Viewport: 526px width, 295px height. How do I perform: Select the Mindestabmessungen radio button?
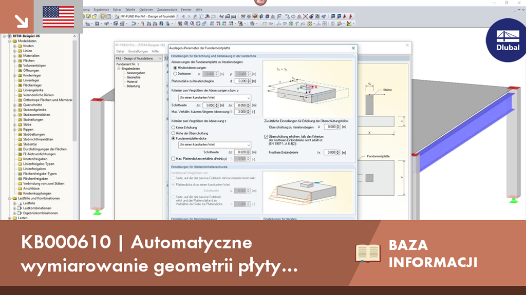(175, 68)
